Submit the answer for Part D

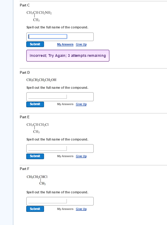point(35,104)
